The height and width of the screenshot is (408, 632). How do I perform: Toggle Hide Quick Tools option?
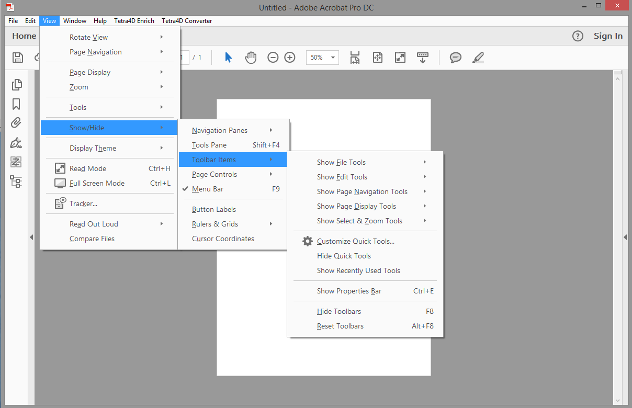pos(365,256)
